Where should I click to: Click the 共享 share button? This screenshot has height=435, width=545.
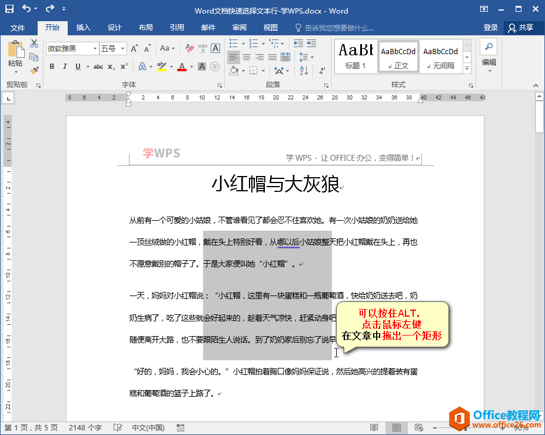click(520, 27)
